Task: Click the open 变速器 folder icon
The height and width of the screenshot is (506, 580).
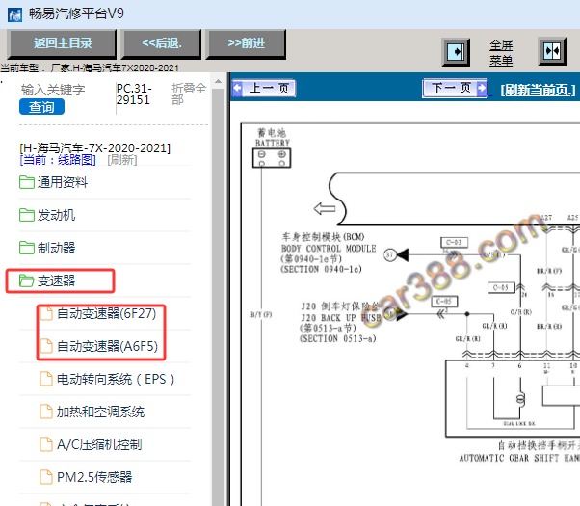Action: 27,280
